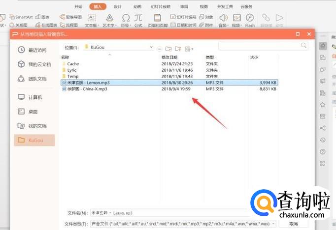Go to the 审阅 ribbon tab
The height and width of the screenshot is (230, 336).
coord(184,6)
